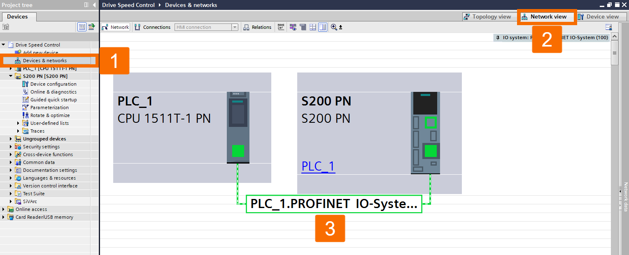Click Cross-device functions tree icon
Image resolution: width=629 pixels, height=255 pixels.
click(18, 154)
